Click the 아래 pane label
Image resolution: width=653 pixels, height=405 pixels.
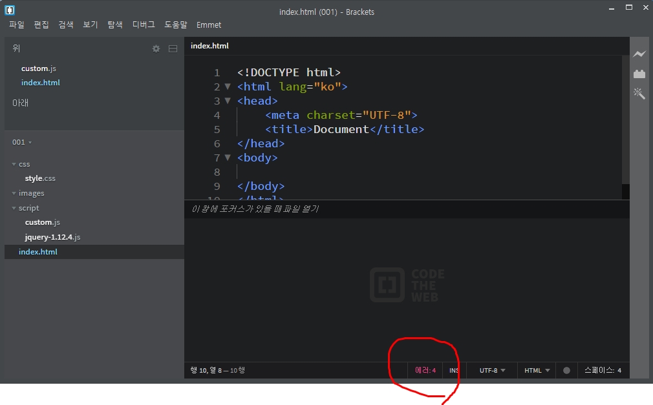tap(20, 103)
